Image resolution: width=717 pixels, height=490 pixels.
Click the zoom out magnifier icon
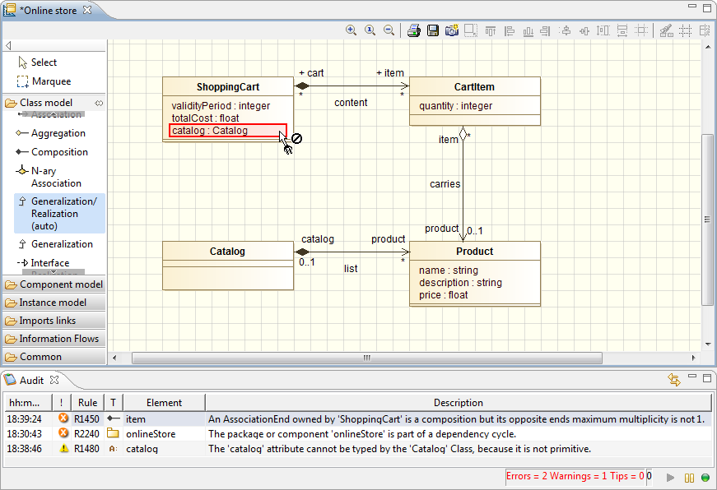pyautogui.click(x=389, y=30)
